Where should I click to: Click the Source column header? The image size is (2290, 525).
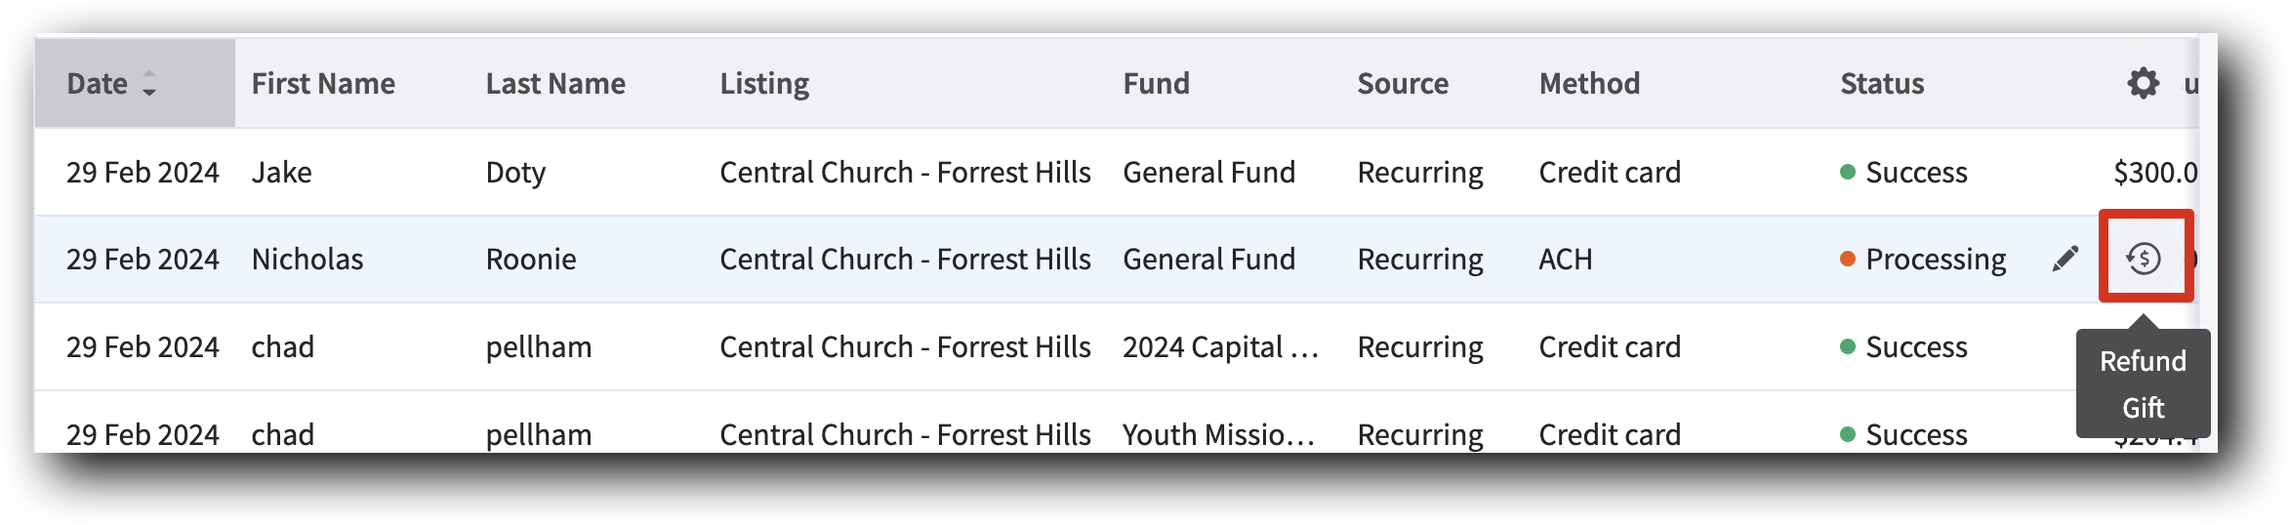click(1402, 84)
